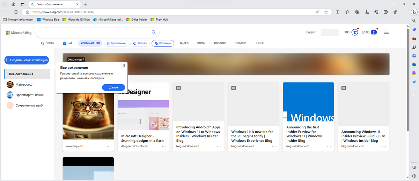
Task: Select Все сохранения in sidebar
Action: 27,74
